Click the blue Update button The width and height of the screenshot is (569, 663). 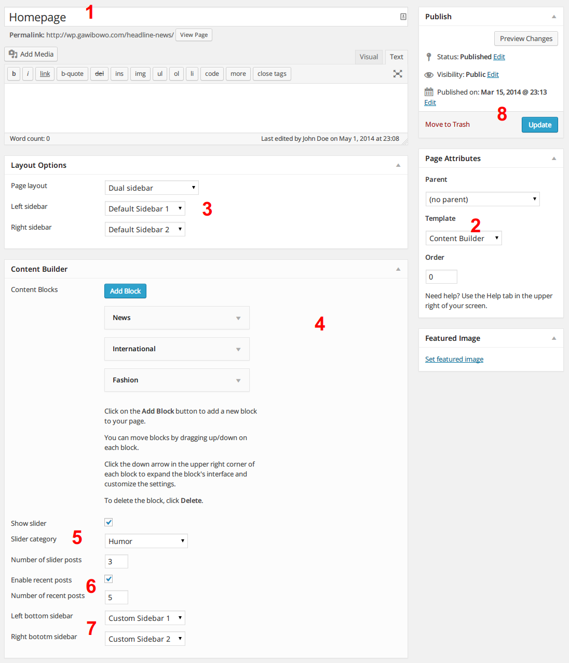point(539,125)
